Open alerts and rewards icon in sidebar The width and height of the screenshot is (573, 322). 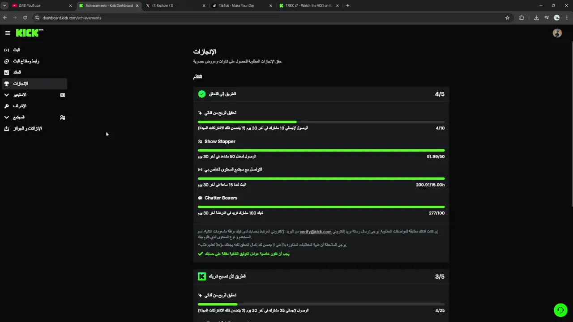click(x=6, y=129)
